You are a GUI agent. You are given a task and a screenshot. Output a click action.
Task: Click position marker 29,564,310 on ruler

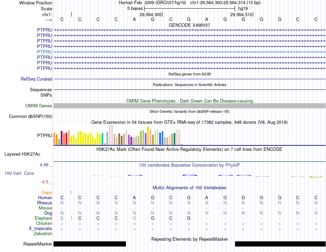tap(241, 14)
